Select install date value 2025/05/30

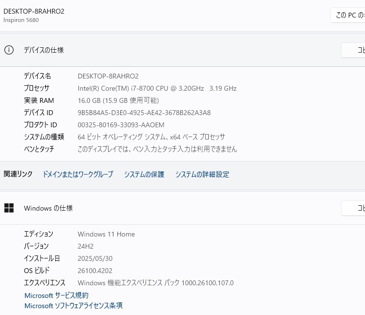95,258
